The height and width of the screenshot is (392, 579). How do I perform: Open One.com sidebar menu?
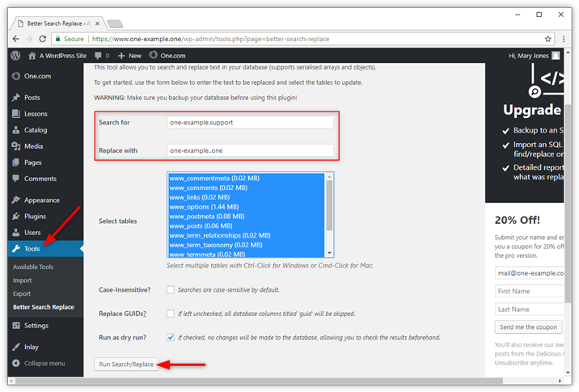coord(45,76)
